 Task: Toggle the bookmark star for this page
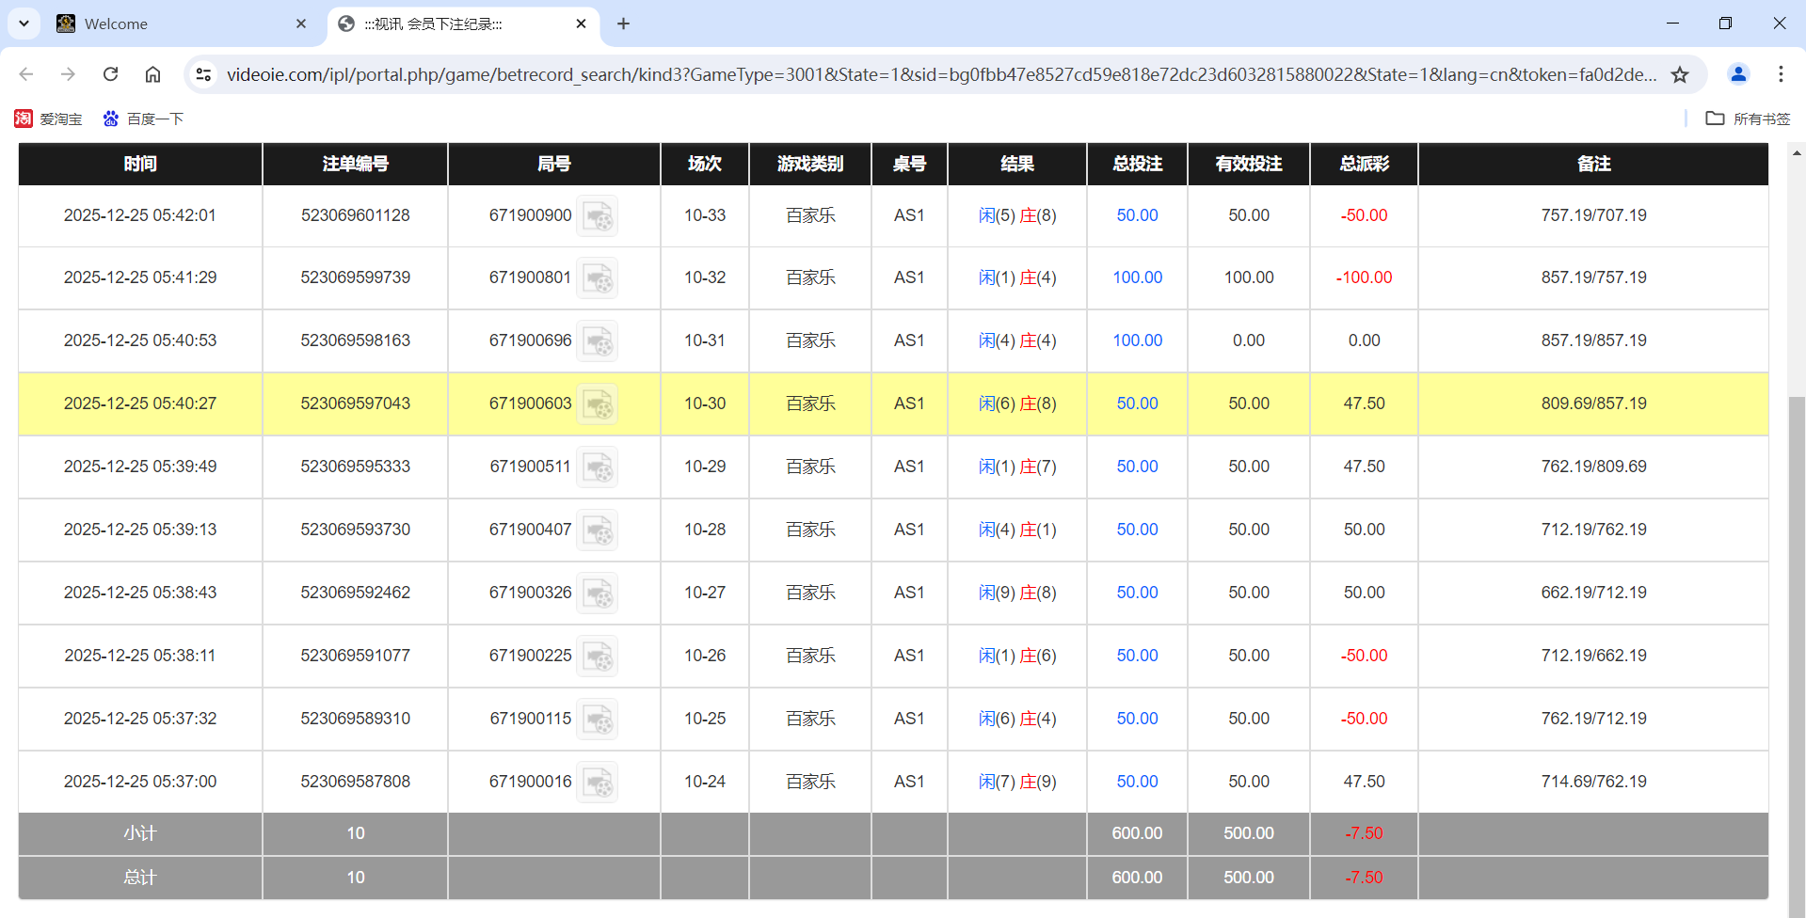pyautogui.click(x=1681, y=74)
